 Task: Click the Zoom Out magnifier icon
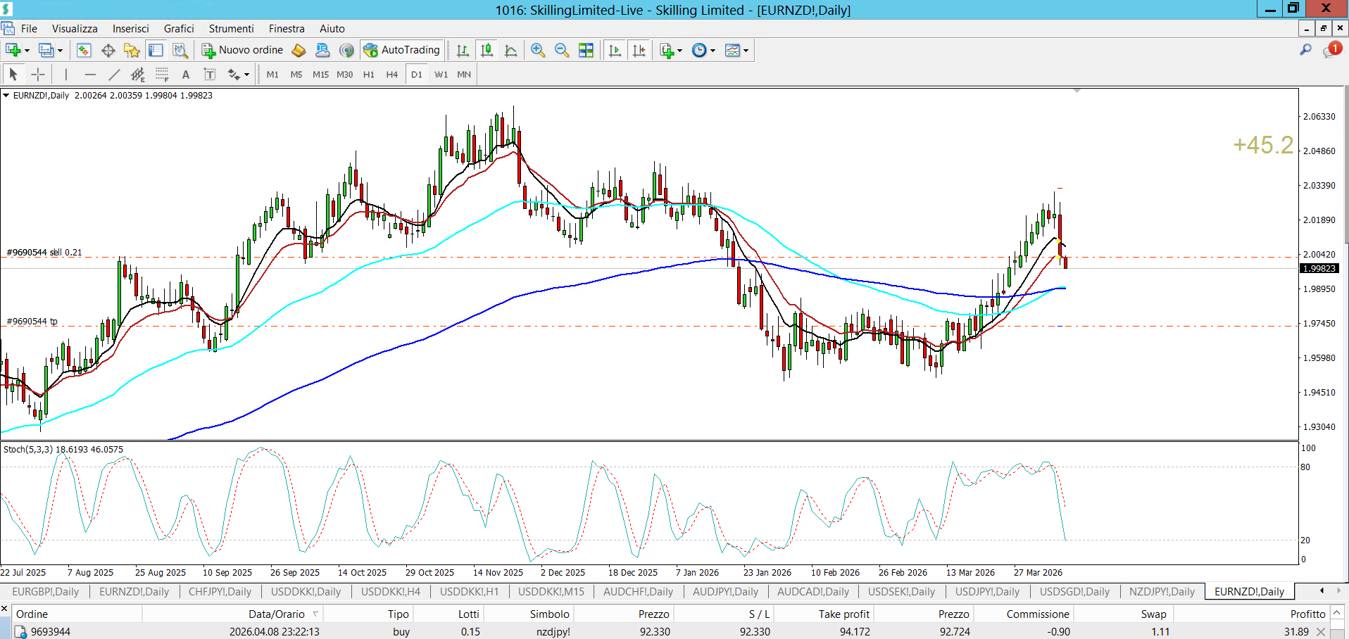coord(562,50)
